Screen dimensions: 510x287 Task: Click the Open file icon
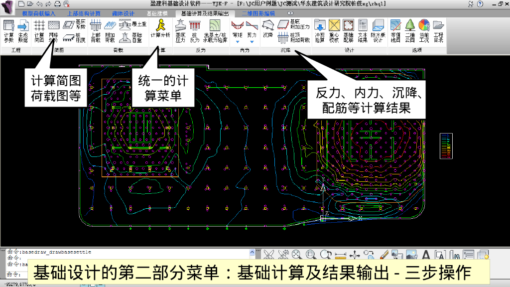(30, 4)
